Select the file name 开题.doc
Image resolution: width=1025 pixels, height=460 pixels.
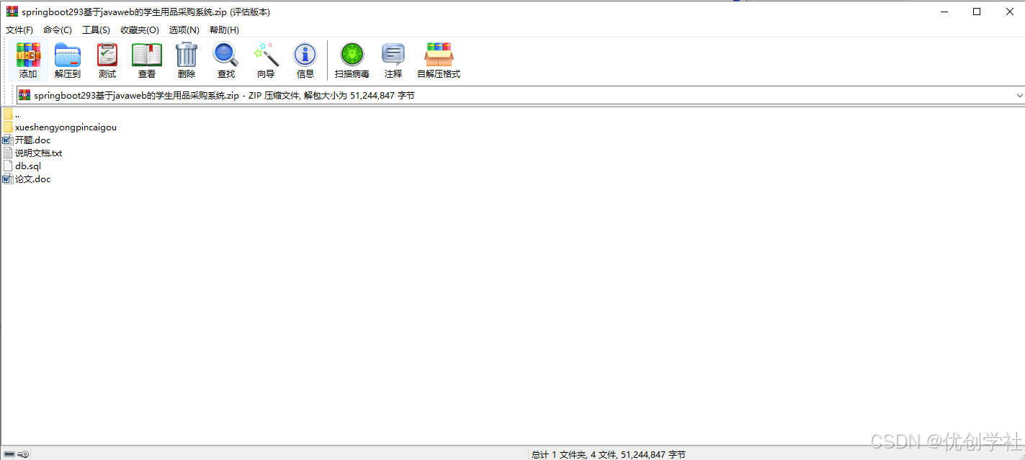pyautogui.click(x=33, y=140)
